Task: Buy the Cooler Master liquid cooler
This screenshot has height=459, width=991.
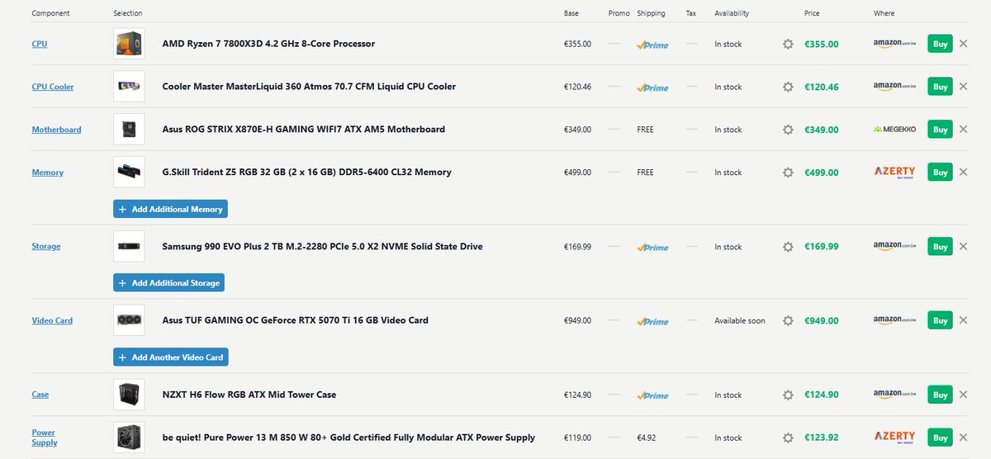Action: 940,87
